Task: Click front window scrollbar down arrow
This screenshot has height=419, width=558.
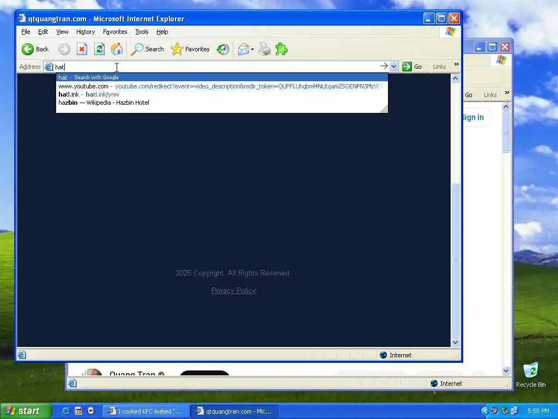Action: 455,343
